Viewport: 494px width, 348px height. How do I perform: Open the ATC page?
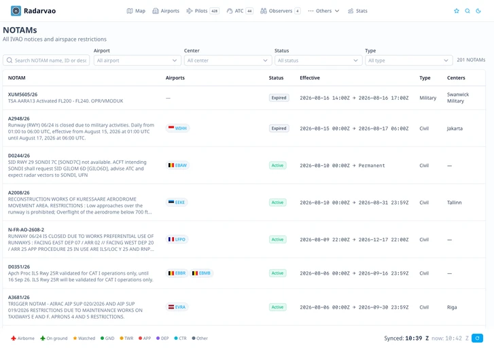point(240,11)
